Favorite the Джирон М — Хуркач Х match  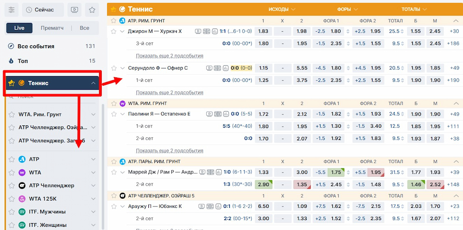(x=113, y=31)
